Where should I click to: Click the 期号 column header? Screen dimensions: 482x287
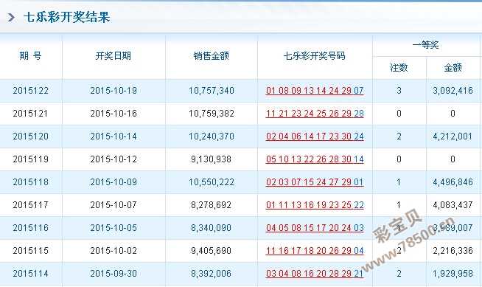(x=30, y=55)
